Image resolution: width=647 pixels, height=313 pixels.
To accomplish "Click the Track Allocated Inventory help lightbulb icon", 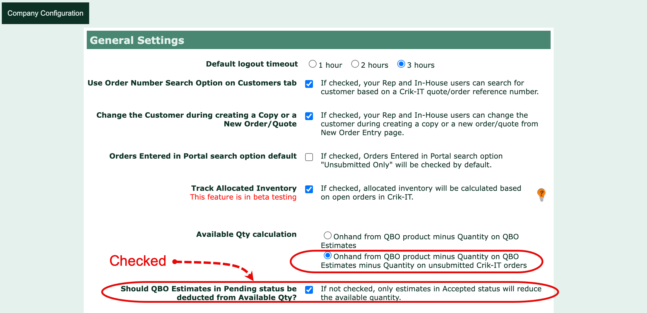I will tap(541, 194).
